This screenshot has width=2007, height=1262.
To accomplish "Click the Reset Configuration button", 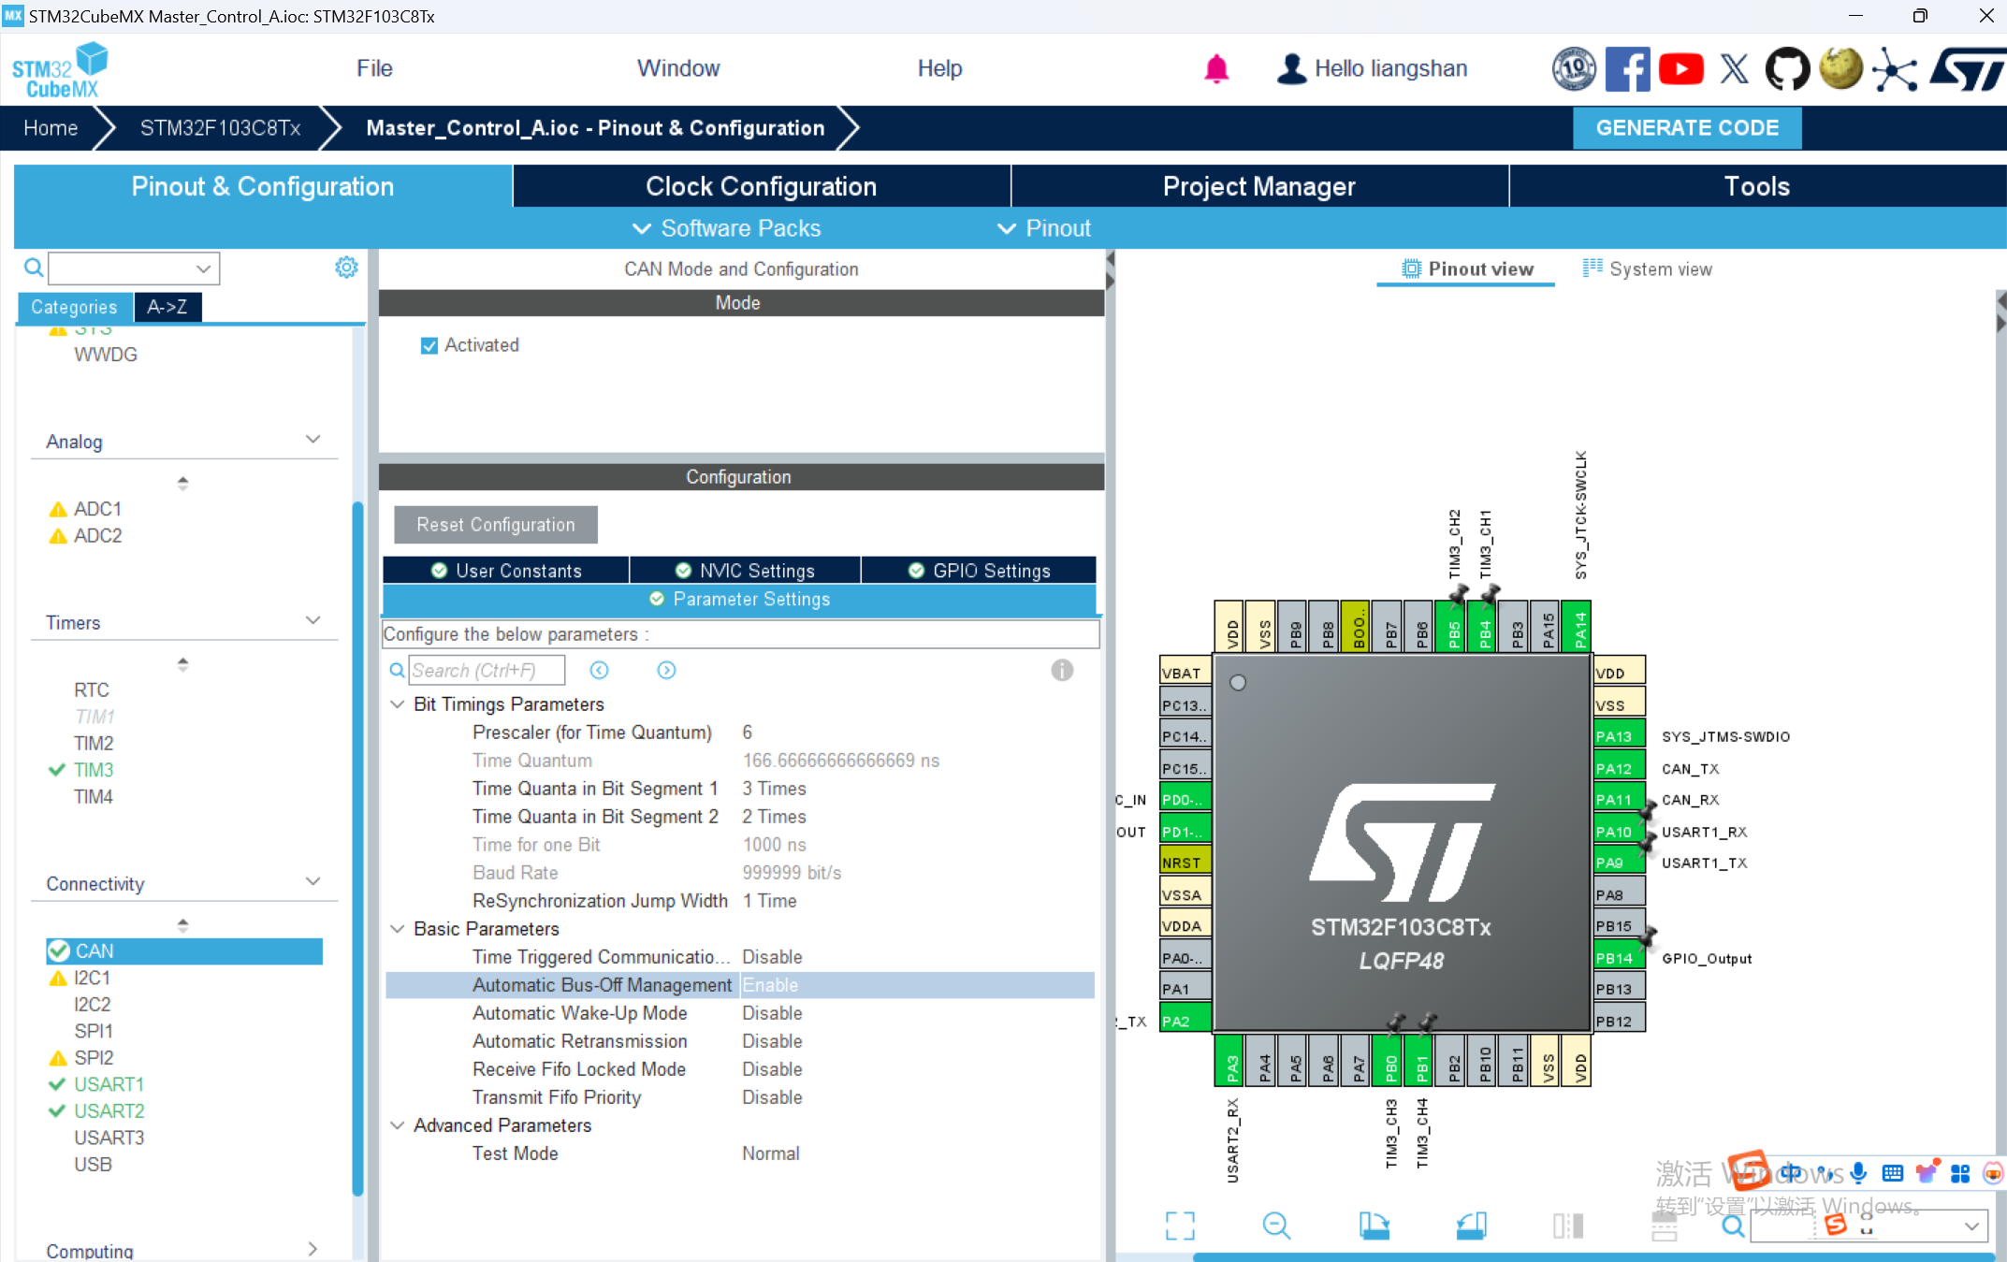I will pos(495,525).
